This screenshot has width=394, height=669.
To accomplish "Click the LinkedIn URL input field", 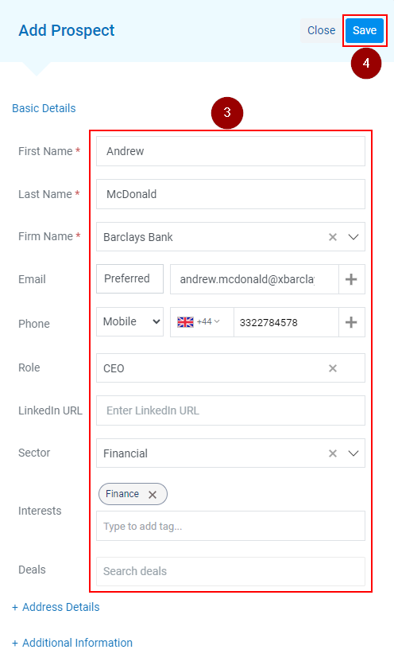I will tap(230, 410).
